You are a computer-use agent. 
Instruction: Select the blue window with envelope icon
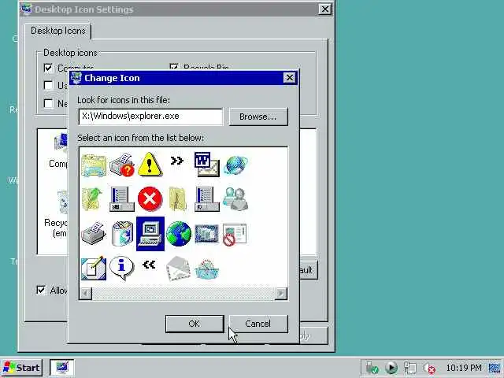click(207, 165)
